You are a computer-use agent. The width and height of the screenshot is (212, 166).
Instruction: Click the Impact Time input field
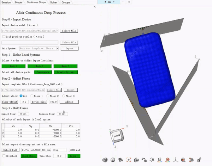[23, 114]
